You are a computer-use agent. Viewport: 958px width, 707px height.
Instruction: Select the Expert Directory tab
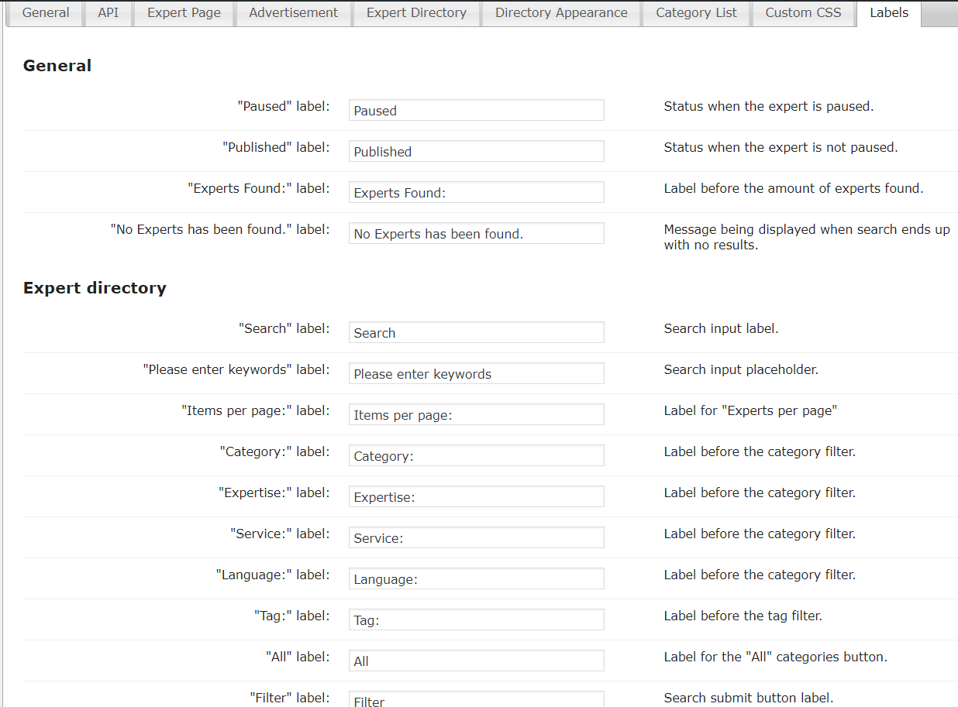point(416,13)
